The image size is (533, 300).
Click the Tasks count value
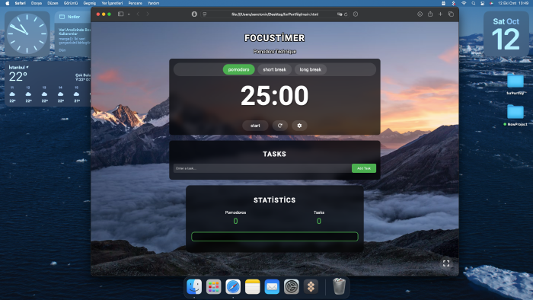pos(319,221)
